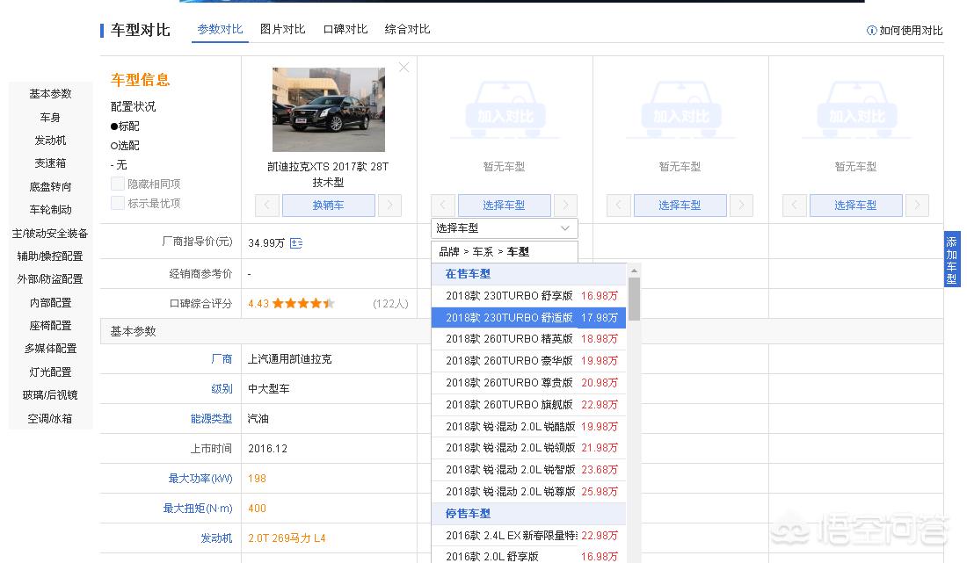Jump to 灯光配置 section in sidebar

[51, 372]
